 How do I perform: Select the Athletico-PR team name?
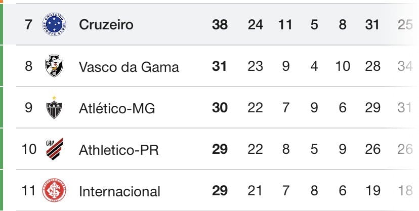119,150
